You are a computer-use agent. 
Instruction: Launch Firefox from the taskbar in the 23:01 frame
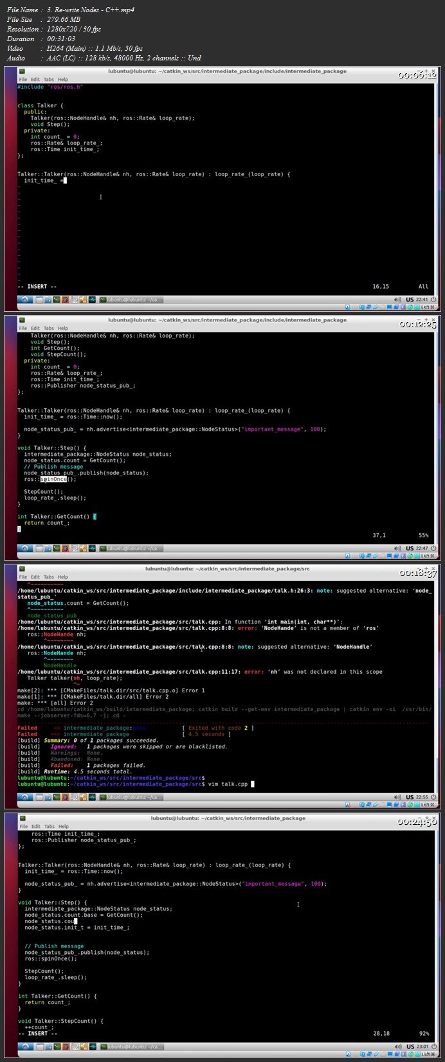pyautogui.click(x=66, y=1047)
